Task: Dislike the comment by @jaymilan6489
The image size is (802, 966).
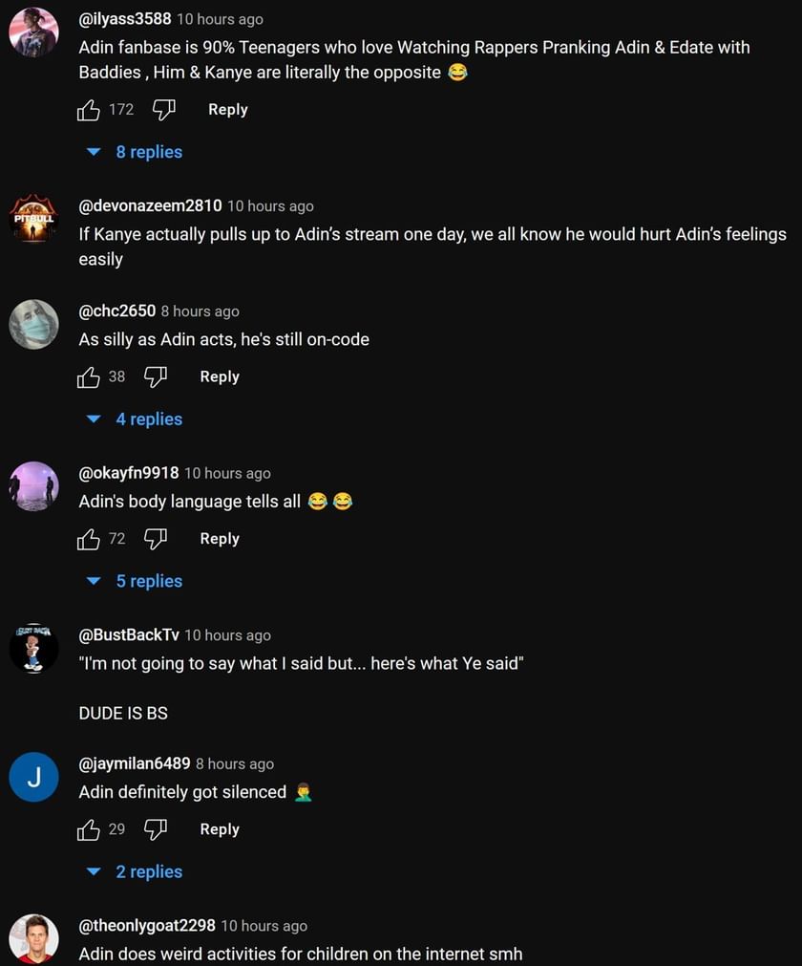Action: tap(156, 829)
